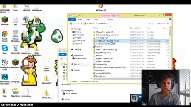
Task: Select Aidan Johnson under Homegroup
Action: [81, 58]
